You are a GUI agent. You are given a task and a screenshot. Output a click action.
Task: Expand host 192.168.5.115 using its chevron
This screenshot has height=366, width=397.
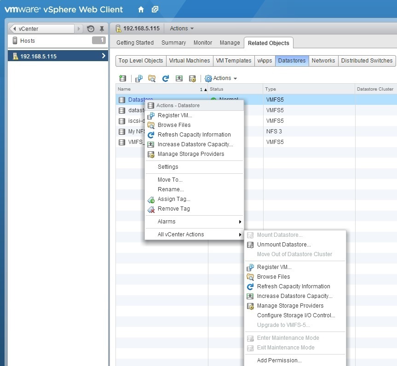click(x=104, y=56)
